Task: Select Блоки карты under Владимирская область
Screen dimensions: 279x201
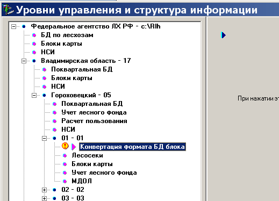Action: pos(71,78)
